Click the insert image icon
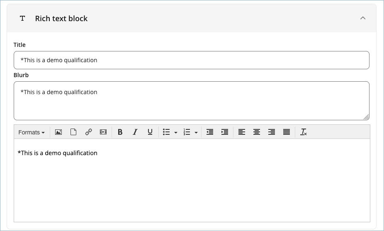The image size is (384, 231). click(58, 132)
